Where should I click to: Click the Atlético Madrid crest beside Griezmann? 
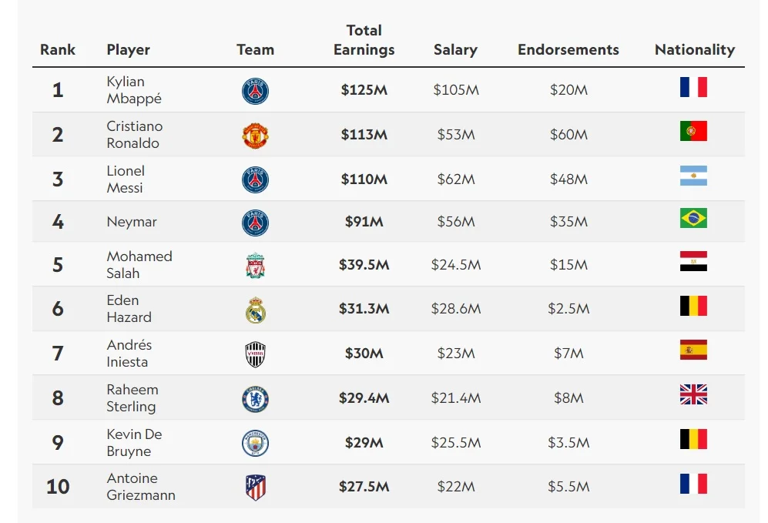255,487
